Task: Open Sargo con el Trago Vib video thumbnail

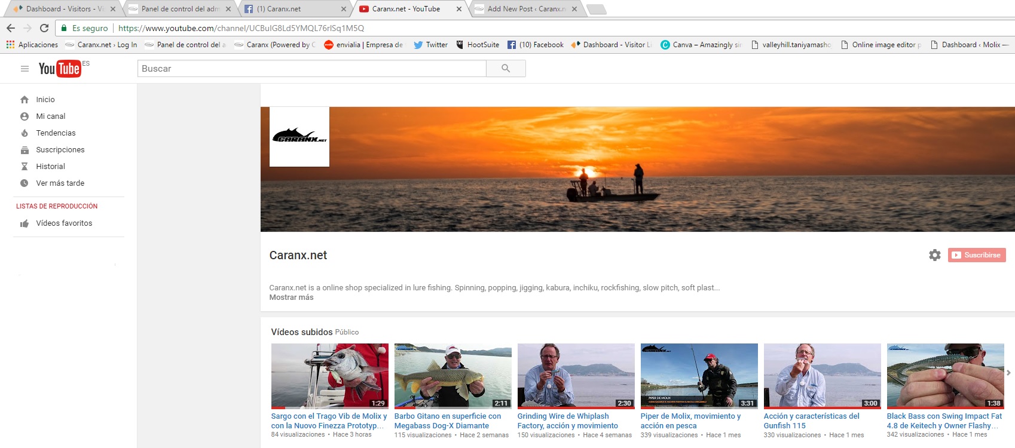Action: click(330, 376)
